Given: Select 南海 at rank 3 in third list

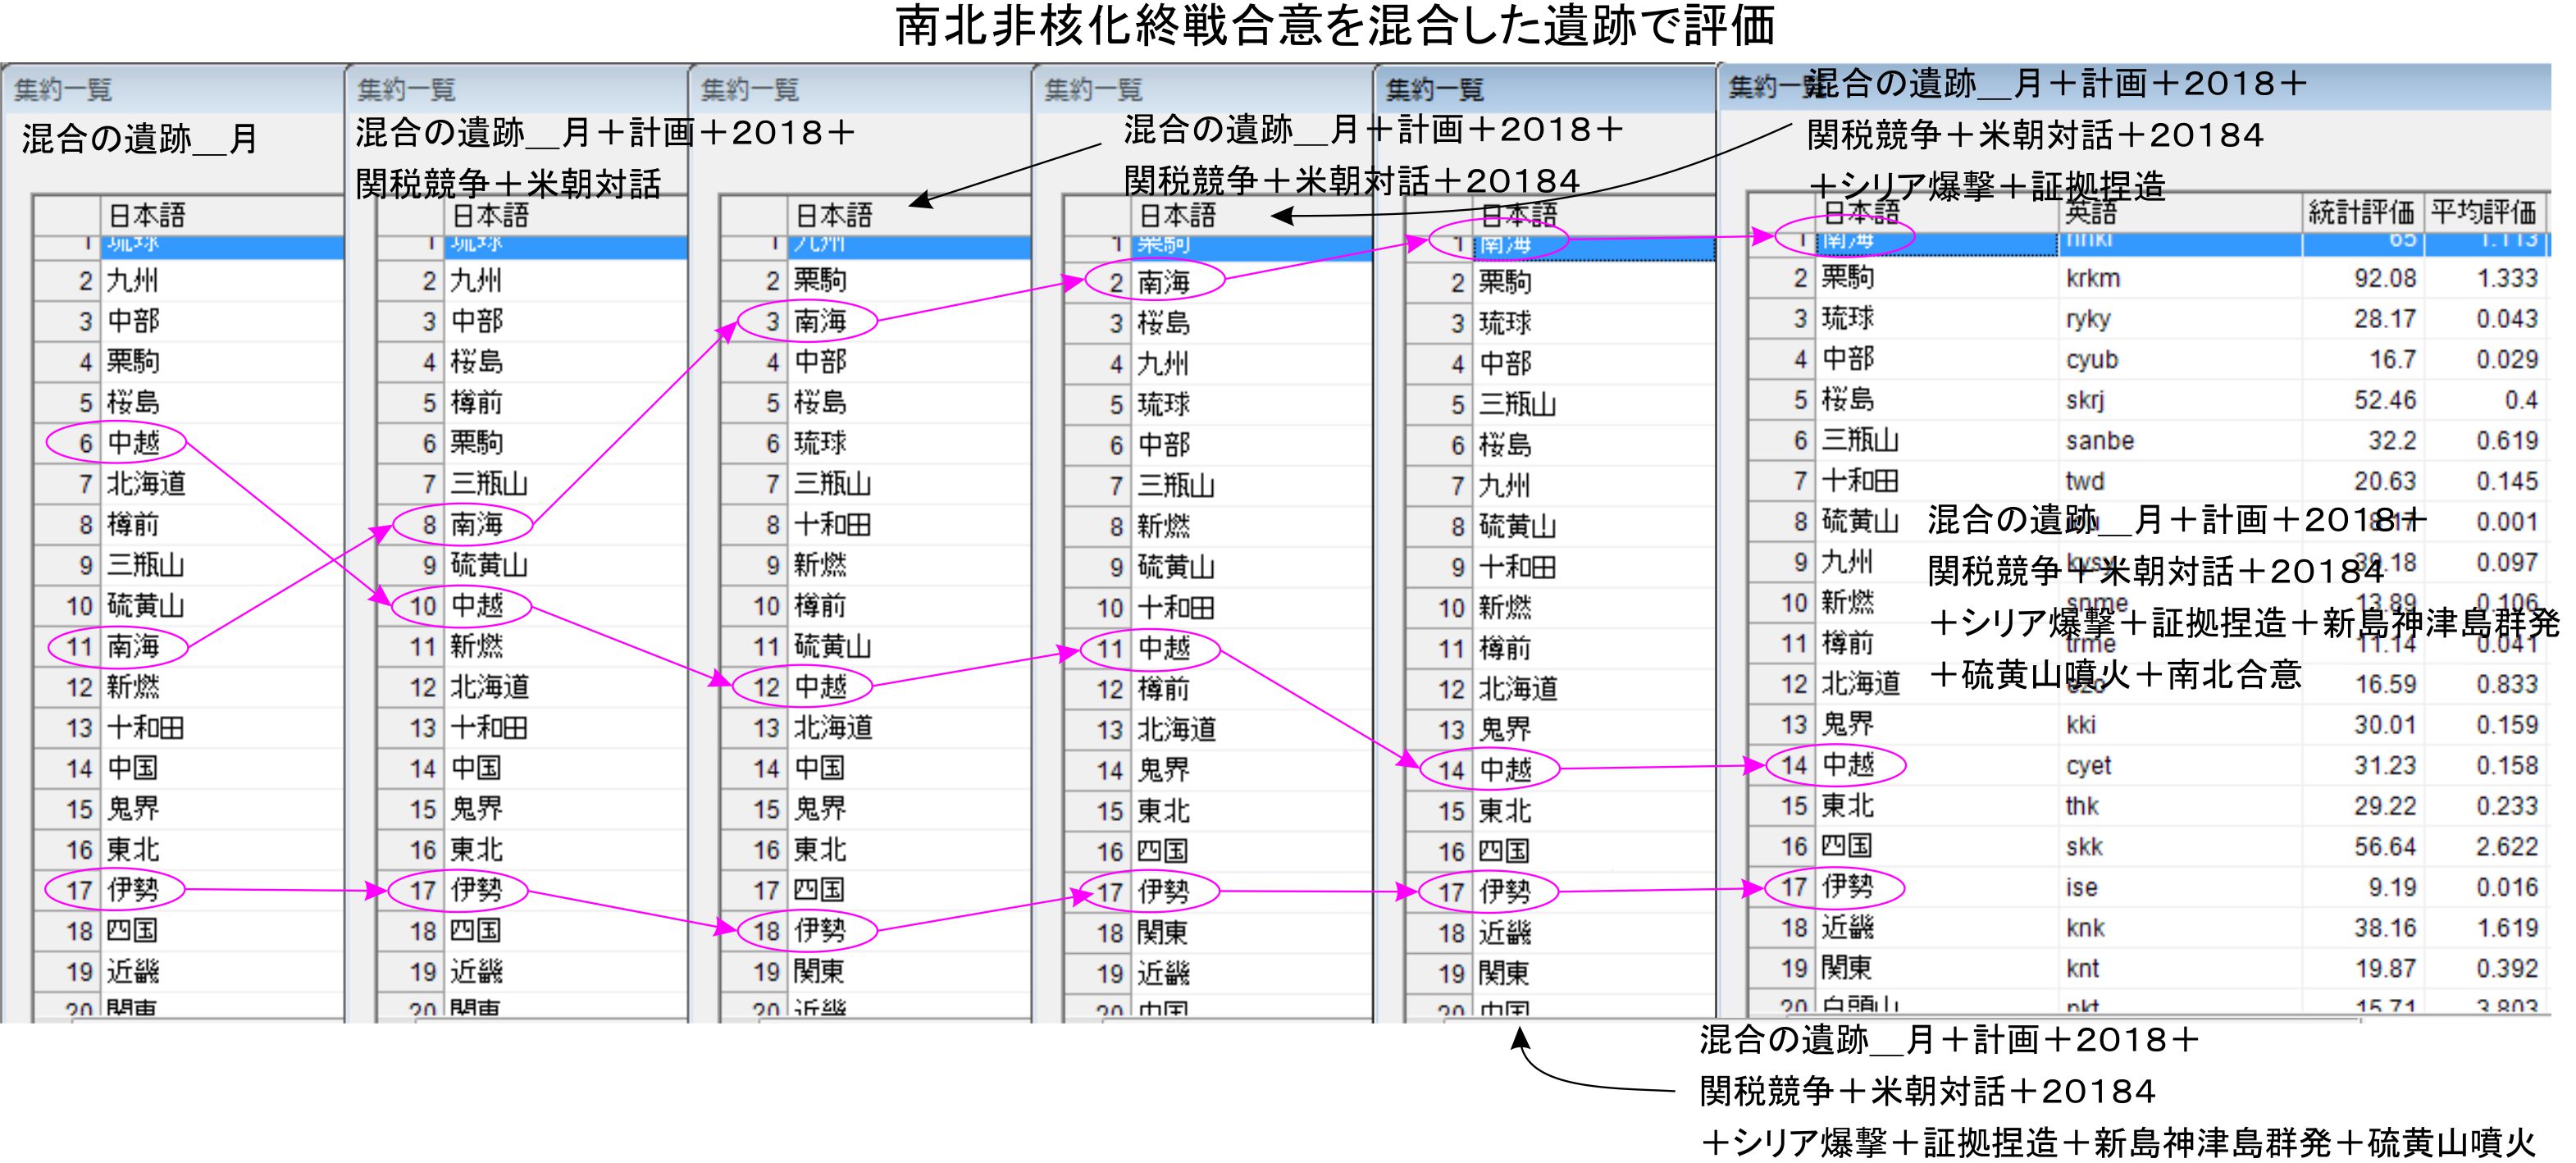Looking at the screenshot, I should tap(820, 321).
